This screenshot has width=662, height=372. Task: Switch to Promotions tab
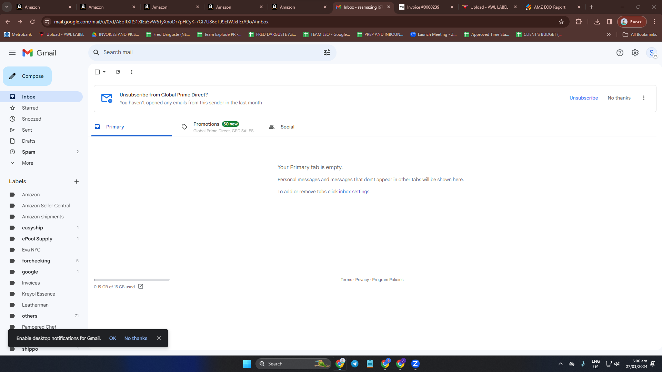(218, 127)
